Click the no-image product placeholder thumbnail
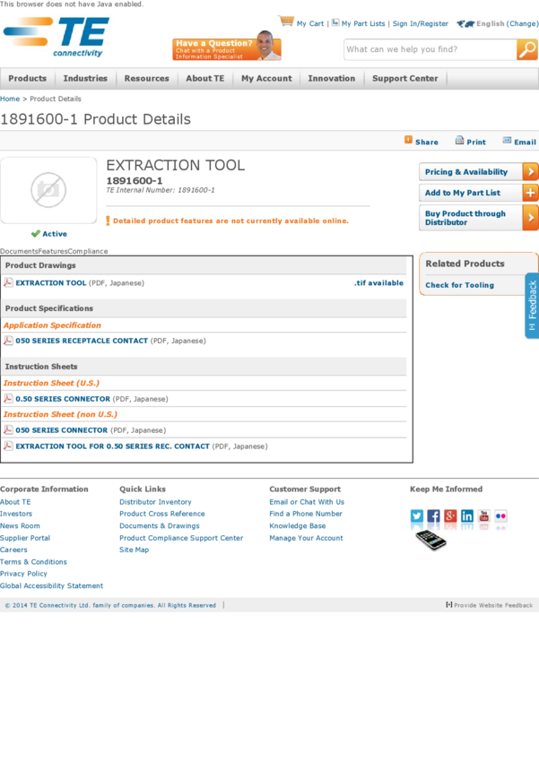 48,190
